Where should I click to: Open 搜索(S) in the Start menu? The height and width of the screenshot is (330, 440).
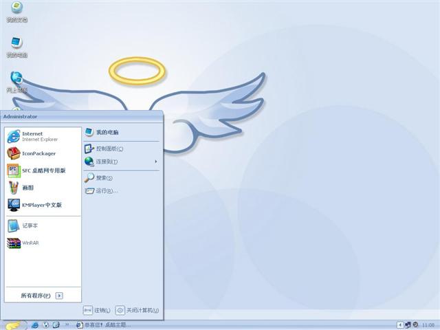[x=121, y=177]
